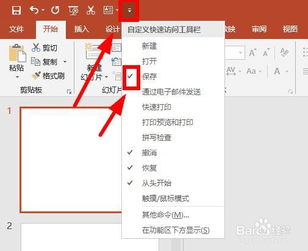Click the 粘贴 clipboard icon
This screenshot has width=308, height=251.
[17, 53]
